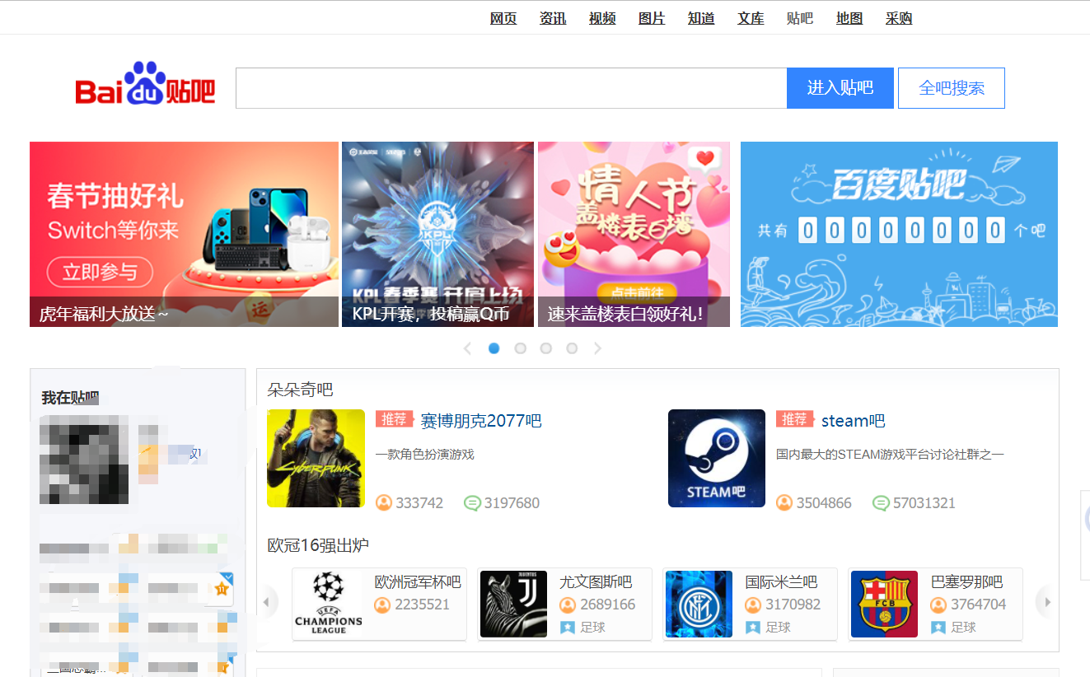Open the 尤文图斯吧 link
This screenshot has height=677, width=1090.
click(596, 582)
